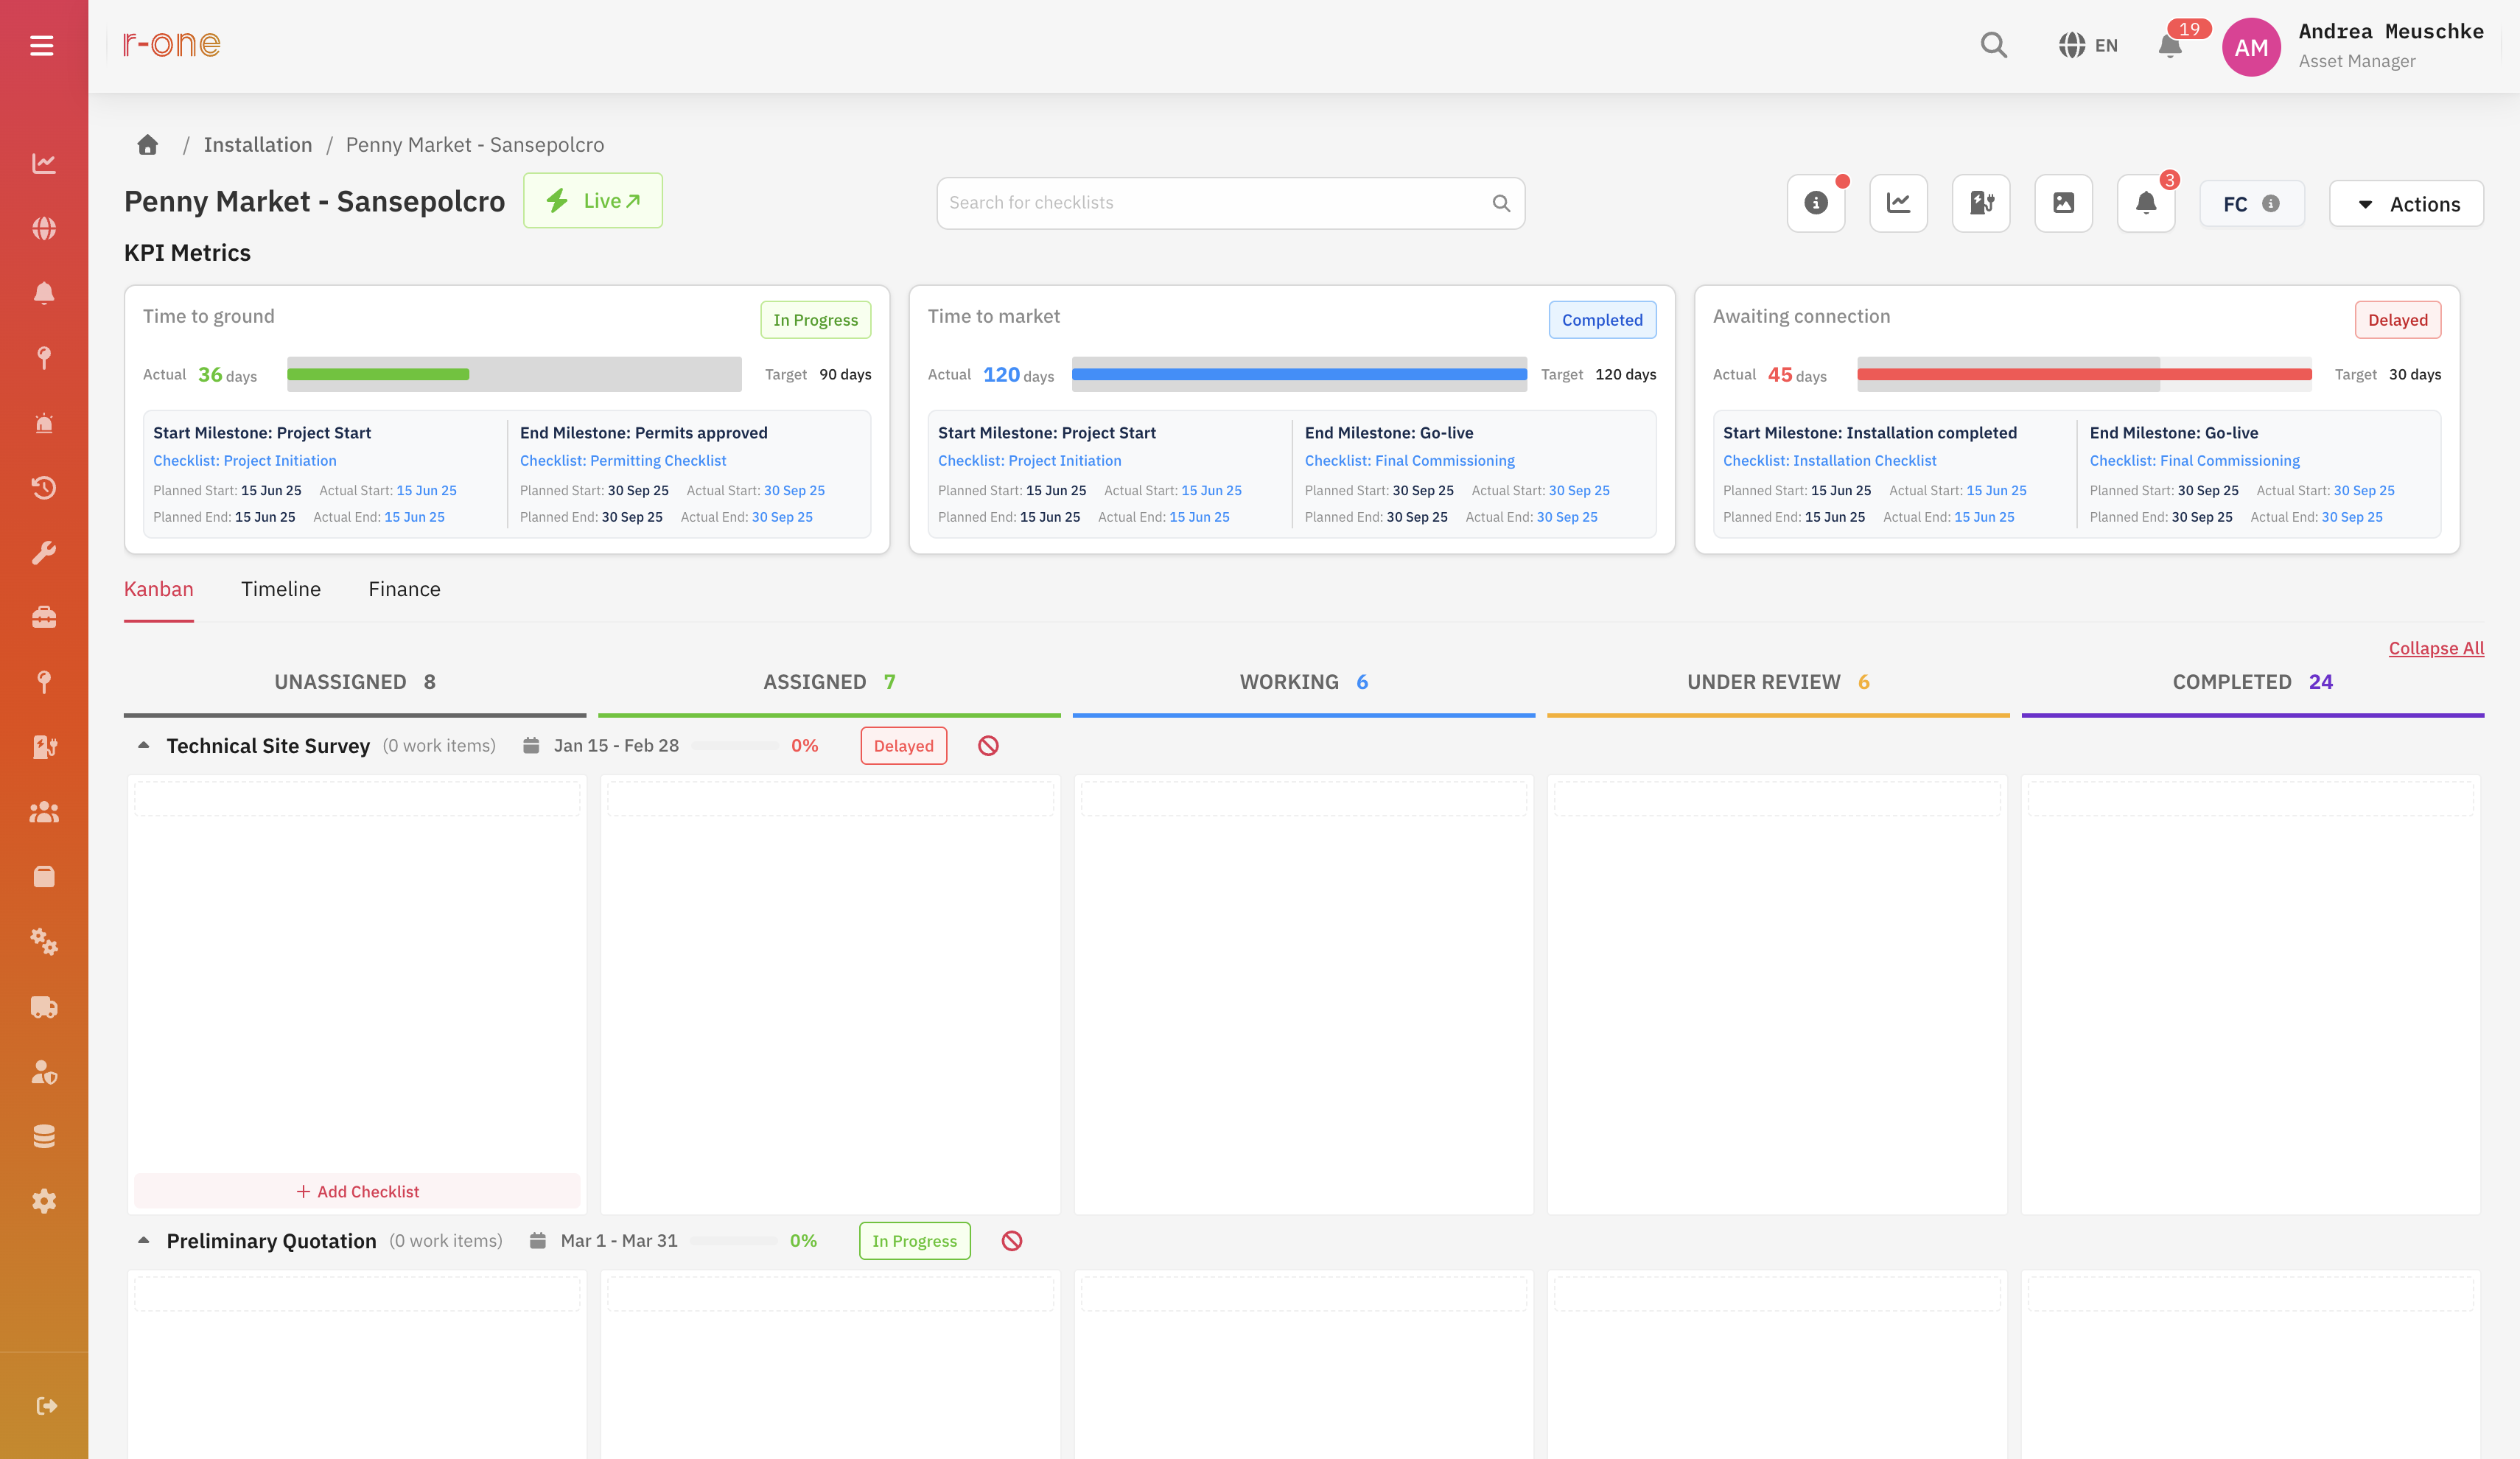Screen dimensions: 2520x1459
Task: Open Time to ground Project Initiation checklist
Action: 245,461
